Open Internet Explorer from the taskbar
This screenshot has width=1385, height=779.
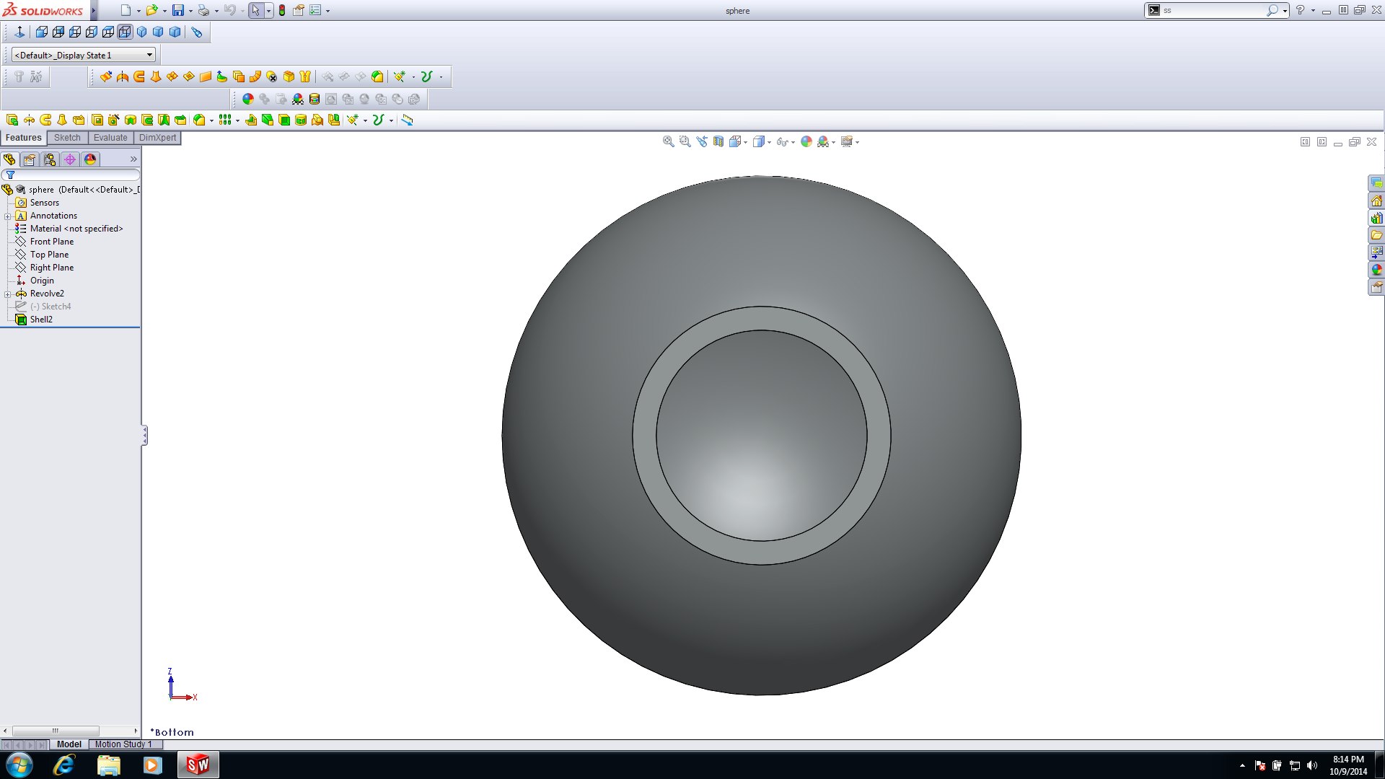click(64, 765)
